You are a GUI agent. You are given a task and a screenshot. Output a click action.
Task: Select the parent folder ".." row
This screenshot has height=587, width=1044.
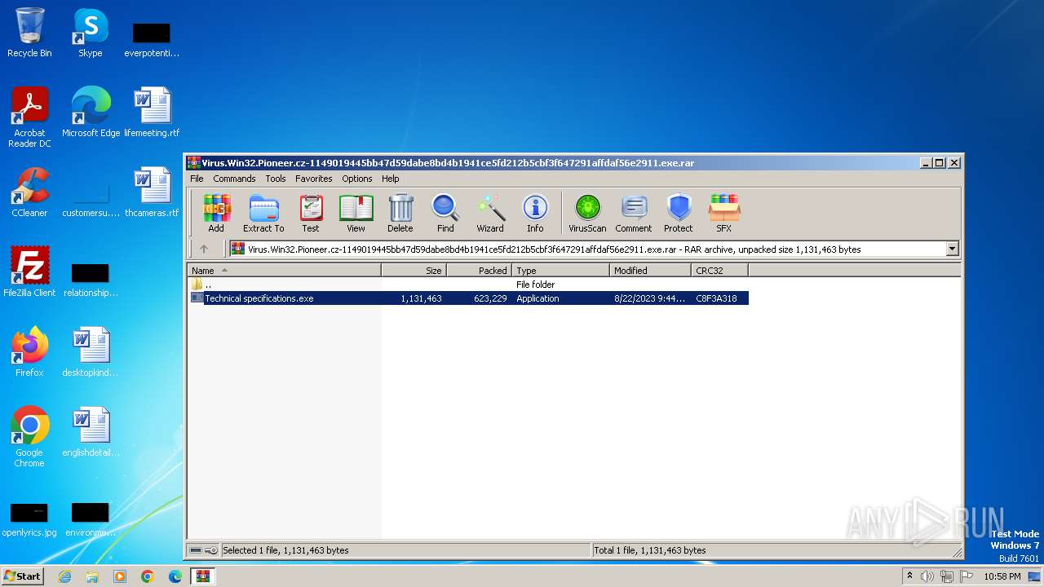pyautogui.click(x=468, y=285)
